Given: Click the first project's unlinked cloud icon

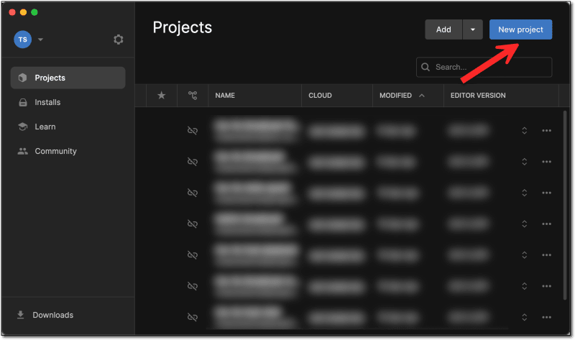Looking at the screenshot, I should click(x=192, y=130).
